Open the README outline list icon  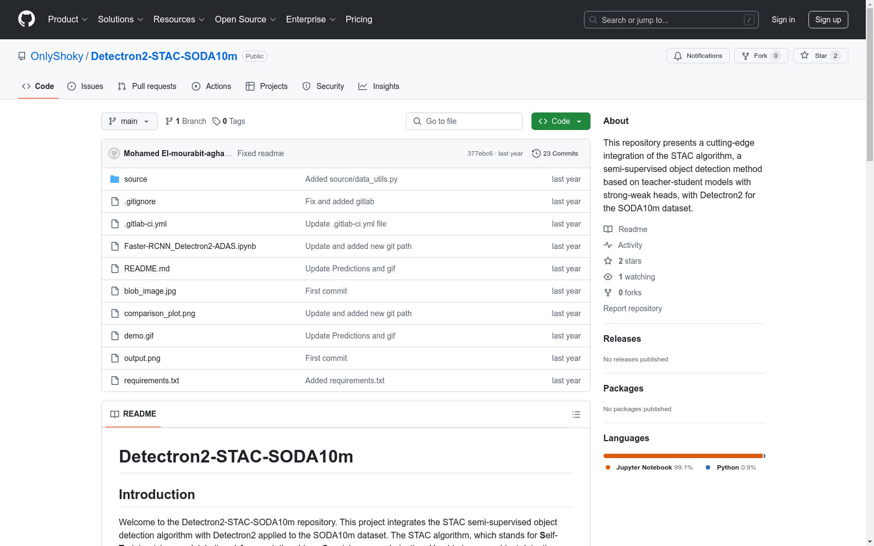tap(576, 414)
